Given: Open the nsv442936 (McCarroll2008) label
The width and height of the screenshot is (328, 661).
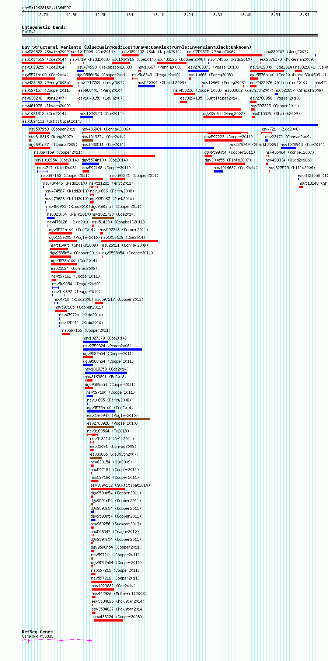Looking at the screenshot, I should pyautogui.click(x=119, y=594).
